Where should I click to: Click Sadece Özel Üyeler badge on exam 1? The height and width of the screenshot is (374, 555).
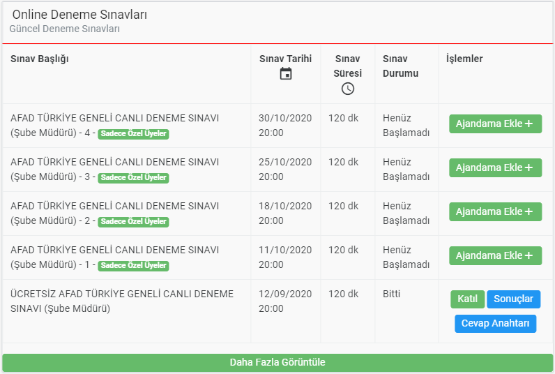[133, 265]
